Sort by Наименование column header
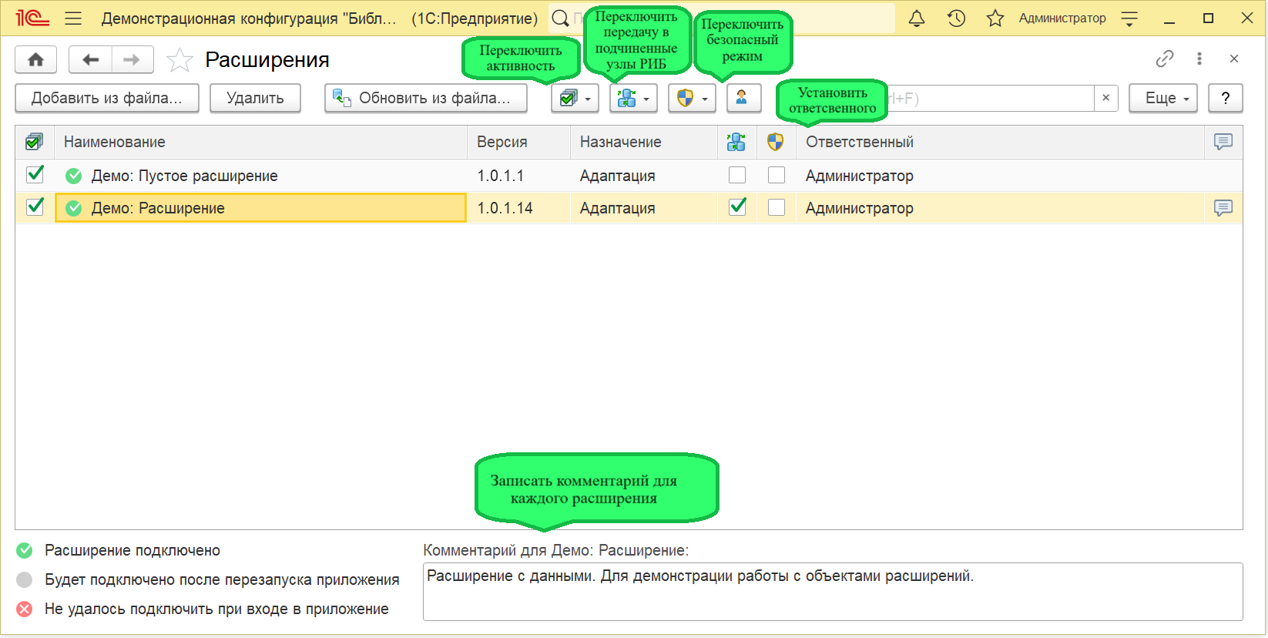This screenshot has width=1268, height=638. click(115, 142)
